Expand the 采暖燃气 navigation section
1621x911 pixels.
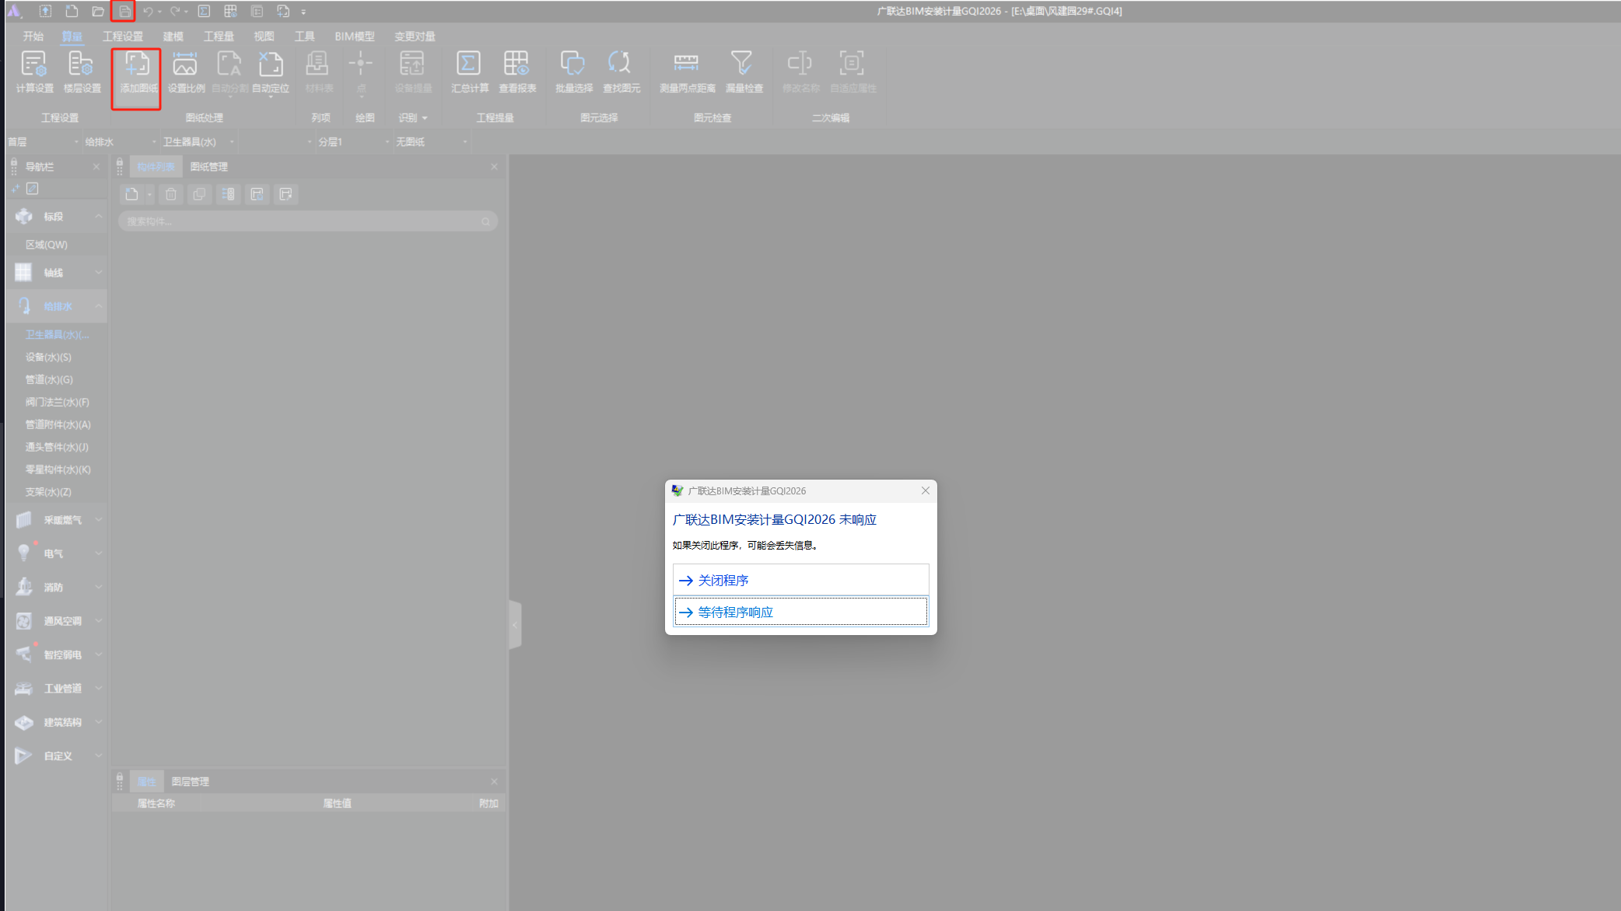click(99, 519)
